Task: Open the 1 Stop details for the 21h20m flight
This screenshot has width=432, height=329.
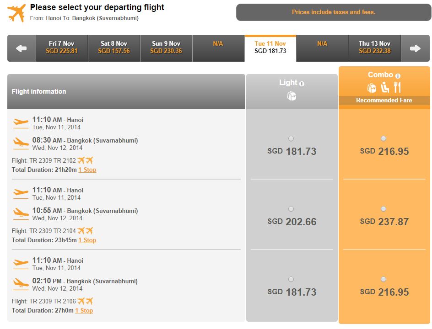Action: (87, 170)
